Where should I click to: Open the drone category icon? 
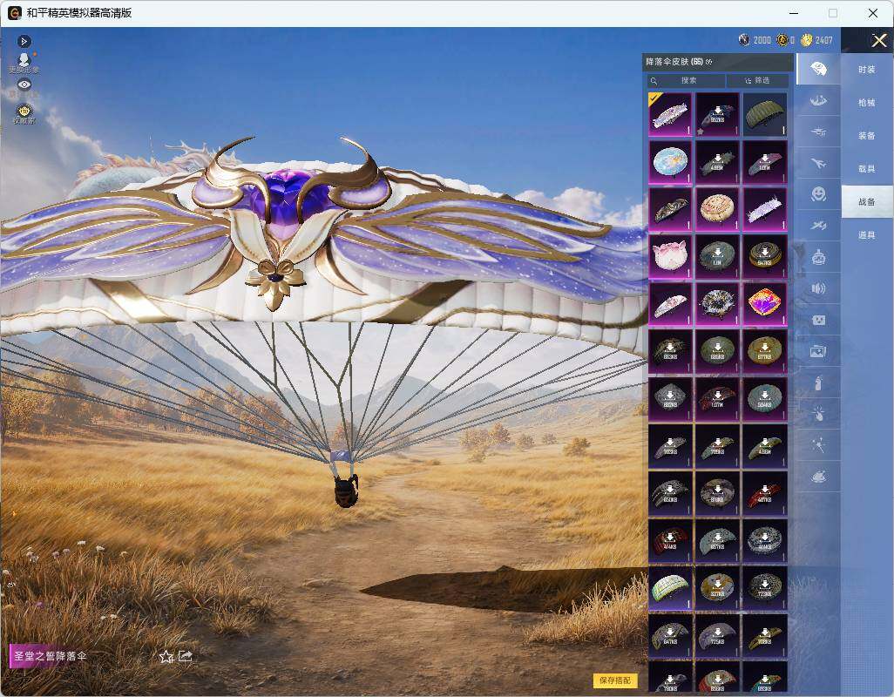tap(818, 132)
